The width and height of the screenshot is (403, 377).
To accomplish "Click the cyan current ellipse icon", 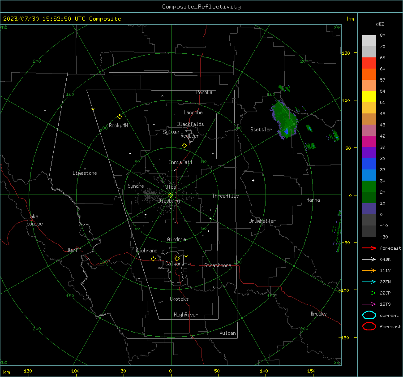I will click(369, 315).
